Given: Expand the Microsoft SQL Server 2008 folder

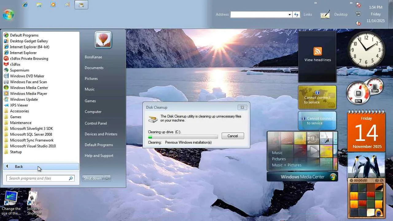Looking at the screenshot, I should coord(31,134).
